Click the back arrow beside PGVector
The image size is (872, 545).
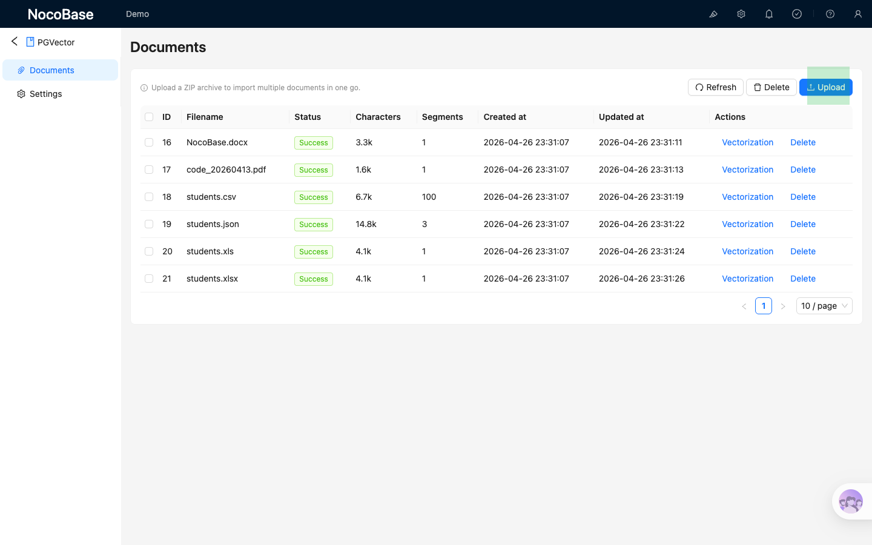(x=15, y=41)
